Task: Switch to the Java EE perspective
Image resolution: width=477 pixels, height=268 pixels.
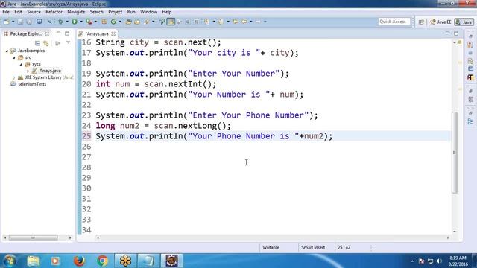Action: (440, 22)
